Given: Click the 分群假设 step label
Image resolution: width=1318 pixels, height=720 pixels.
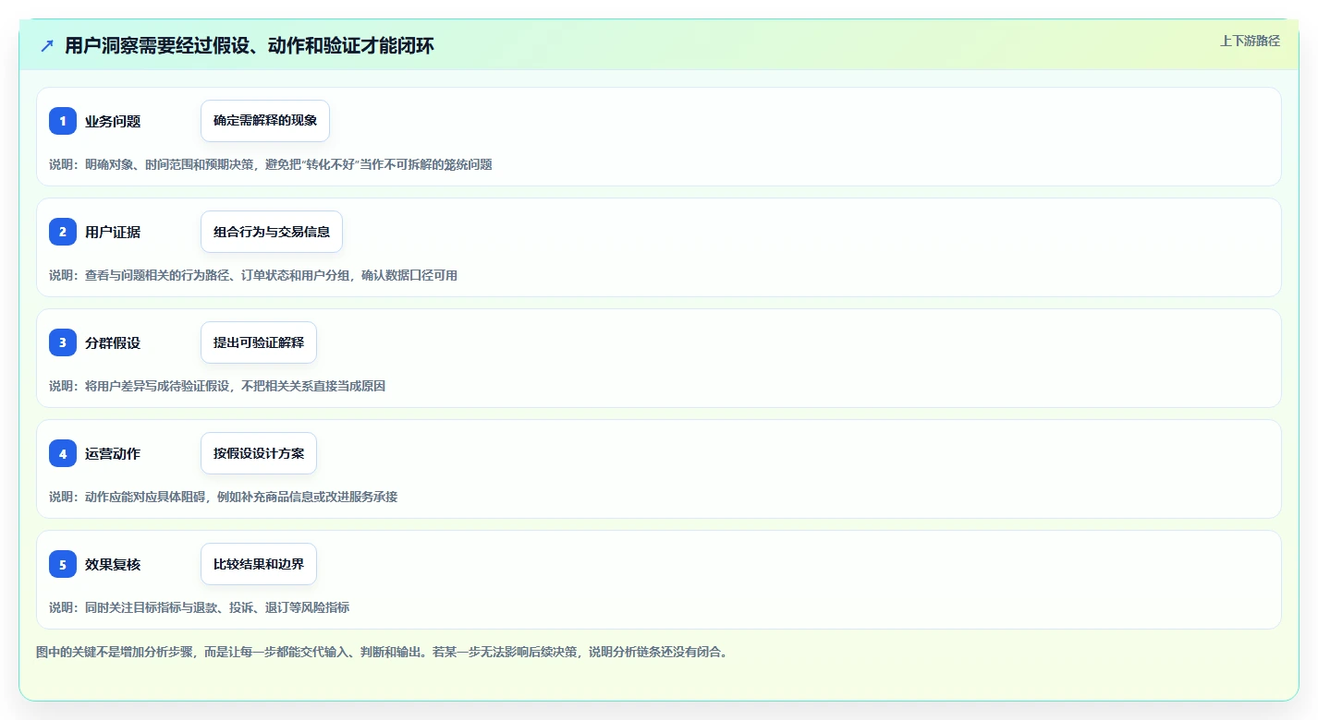Looking at the screenshot, I should 113,342.
